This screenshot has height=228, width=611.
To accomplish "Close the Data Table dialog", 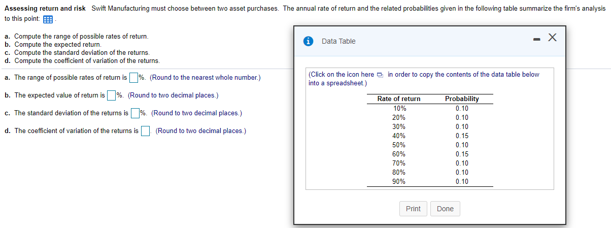I will (553, 38).
